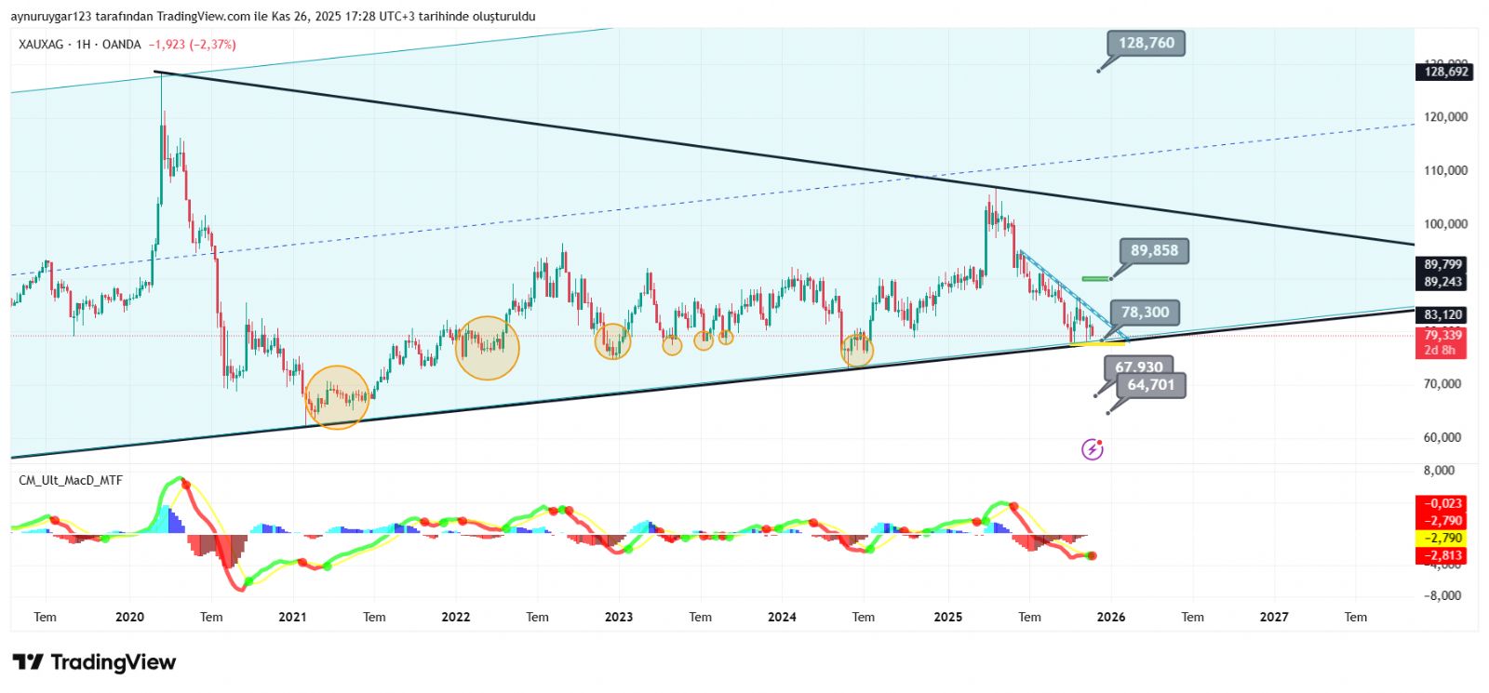This screenshot has height=693, width=1489.
Task: Click the XAUXAG symbol title
Action: click(x=42, y=45)
